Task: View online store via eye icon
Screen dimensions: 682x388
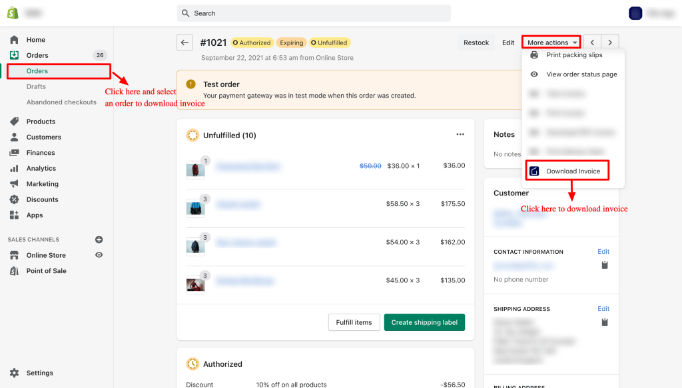Action: [99, 254]
